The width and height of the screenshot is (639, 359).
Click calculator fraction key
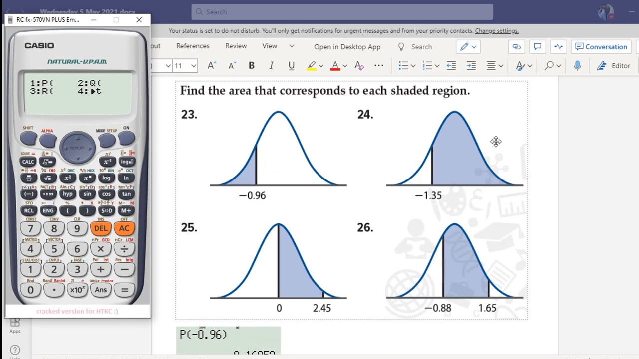tap(28, 178)
